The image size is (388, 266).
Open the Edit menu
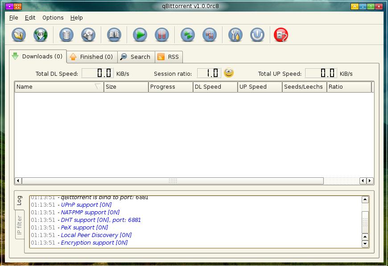pos(30,18)
